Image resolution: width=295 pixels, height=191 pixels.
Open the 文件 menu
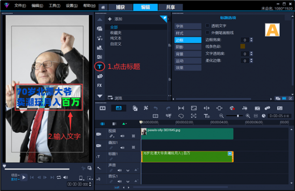20,6
